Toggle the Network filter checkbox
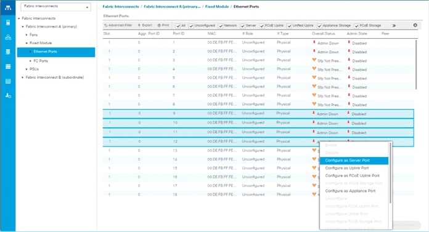The width and height of the screenshot is (429, 232). click(x=221, y=26)
